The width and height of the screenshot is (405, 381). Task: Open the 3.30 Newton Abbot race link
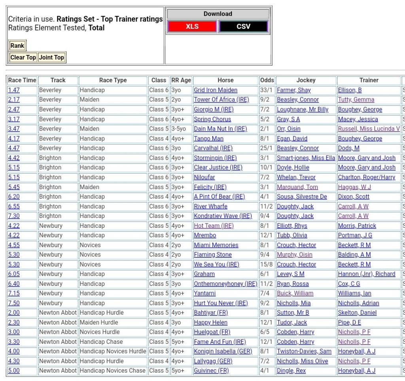click(x=14, y=342)
